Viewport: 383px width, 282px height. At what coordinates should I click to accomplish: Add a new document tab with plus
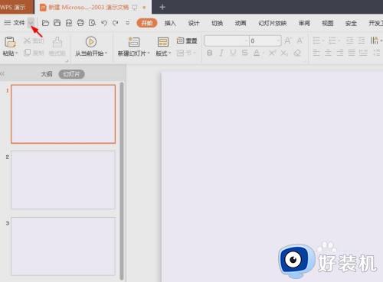click(162, 7)
